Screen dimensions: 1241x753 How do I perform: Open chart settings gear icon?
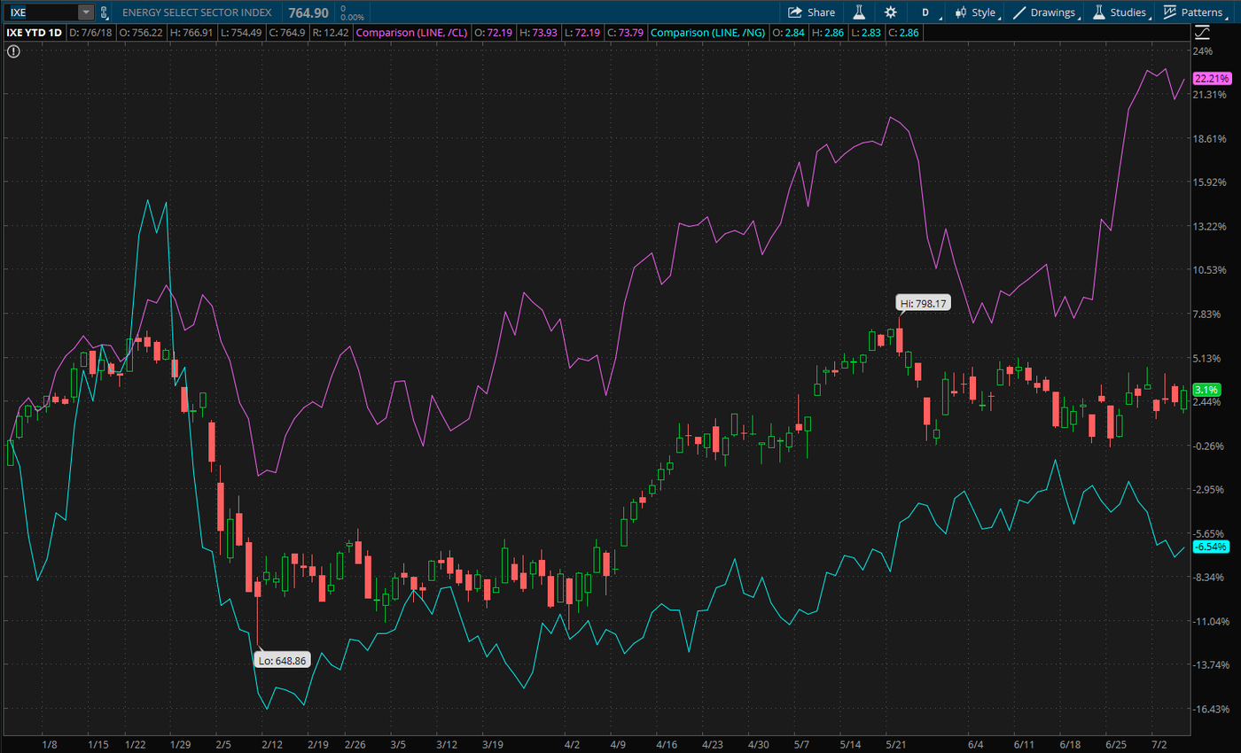click(891, 12)
